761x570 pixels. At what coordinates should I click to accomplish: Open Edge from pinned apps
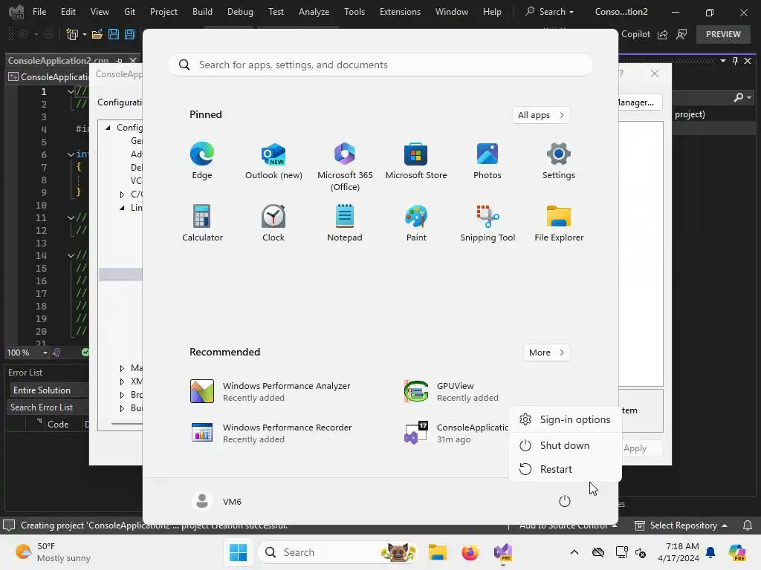click(202, 161)
